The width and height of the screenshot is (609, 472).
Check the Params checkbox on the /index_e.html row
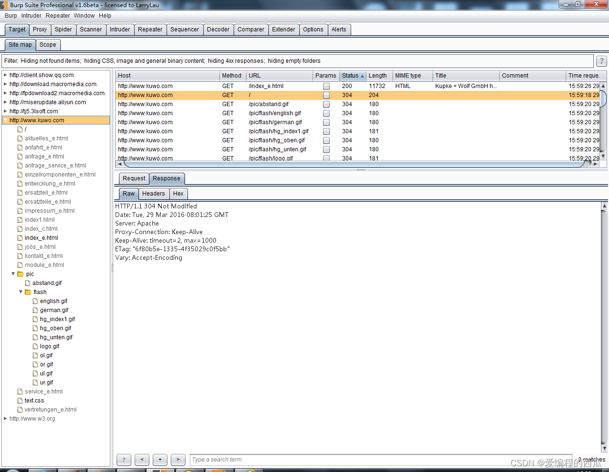pyautogui.click(x=326, y=86)
